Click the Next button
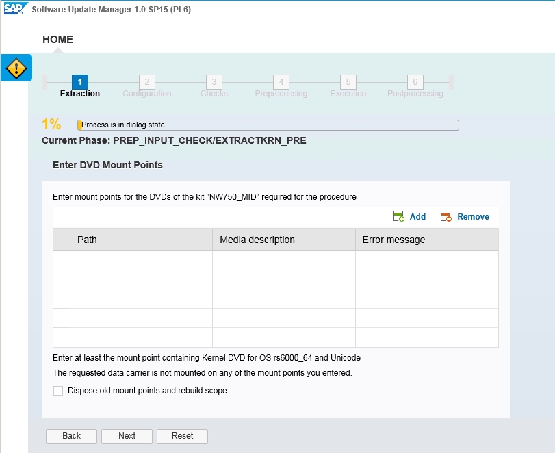 127,436
